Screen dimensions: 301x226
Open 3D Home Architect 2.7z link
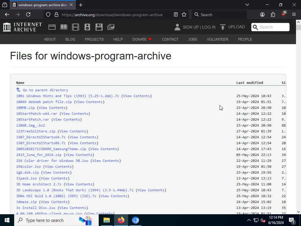pos(39,184)
